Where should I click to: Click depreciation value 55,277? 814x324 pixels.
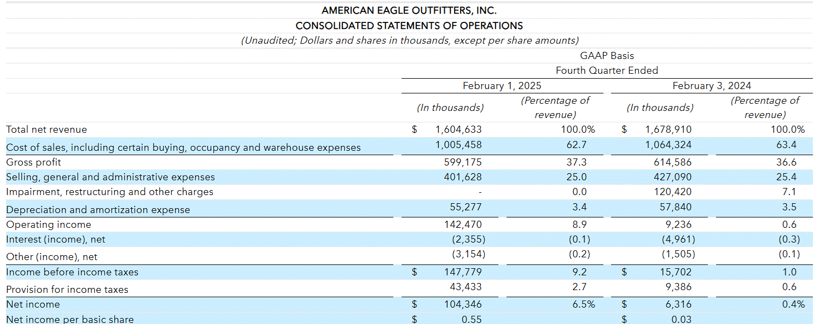tap(466, 207)
